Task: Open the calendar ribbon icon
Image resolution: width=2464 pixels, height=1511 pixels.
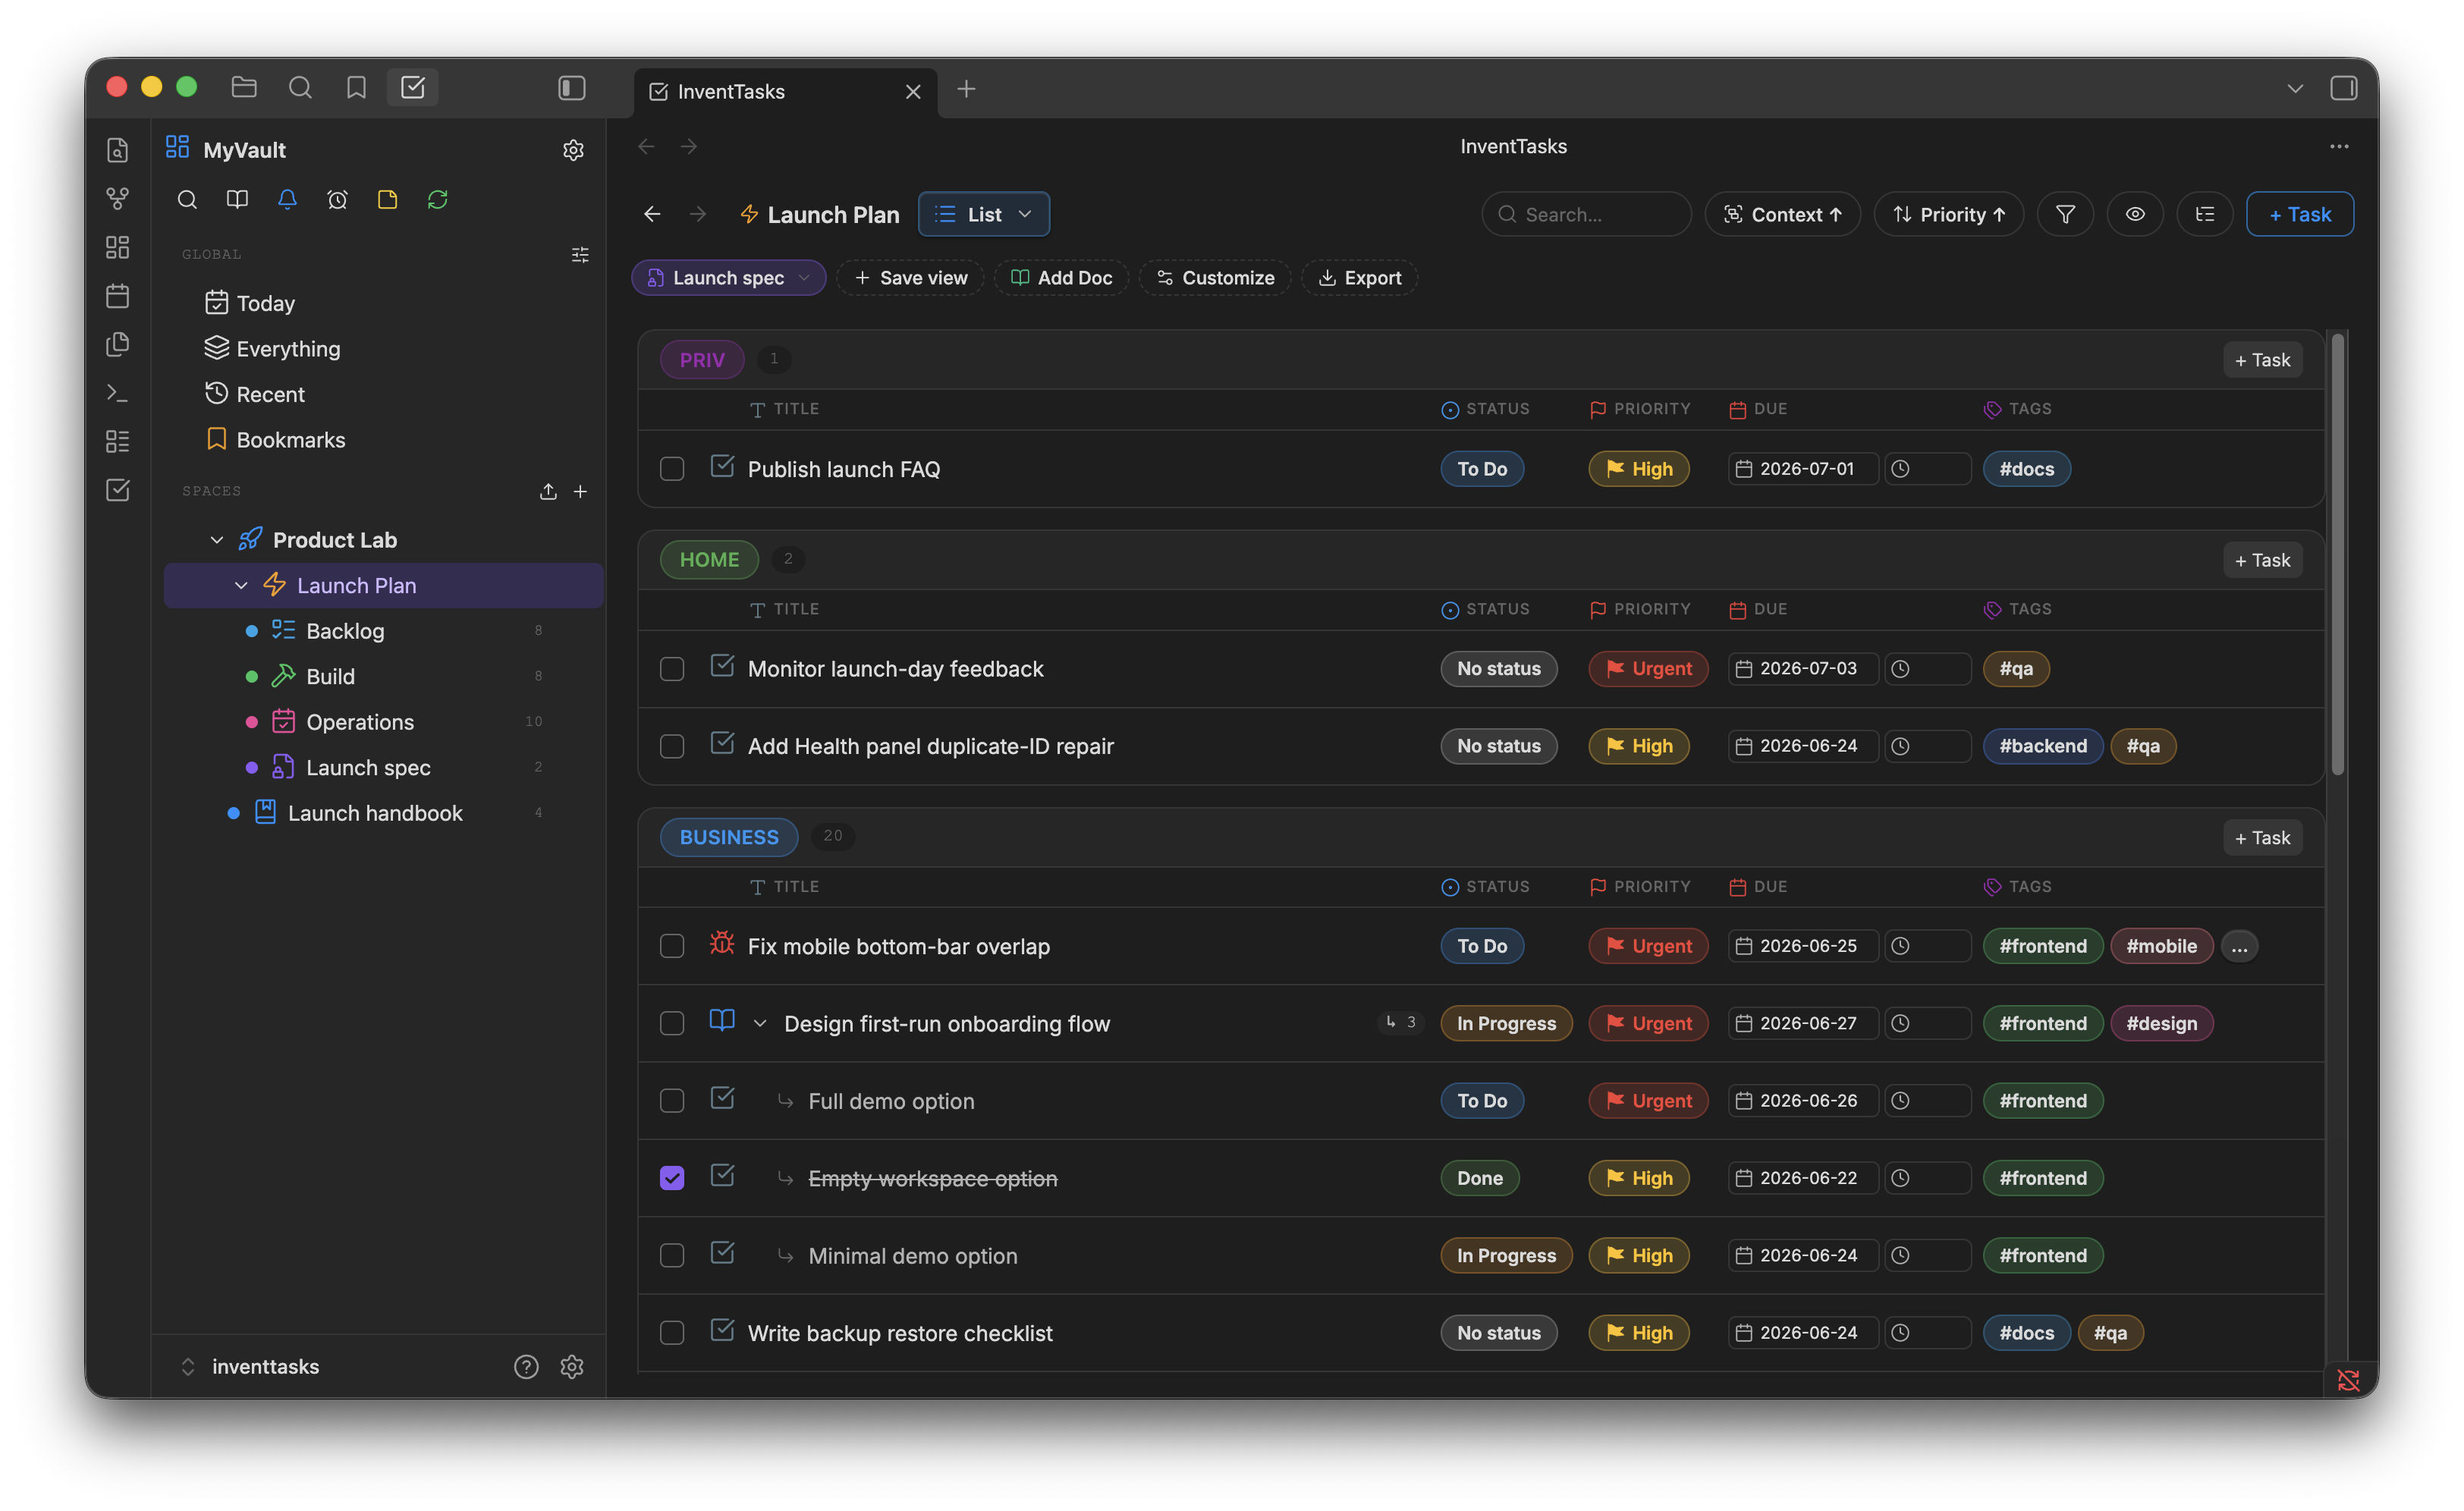Action: click(118, 296)
